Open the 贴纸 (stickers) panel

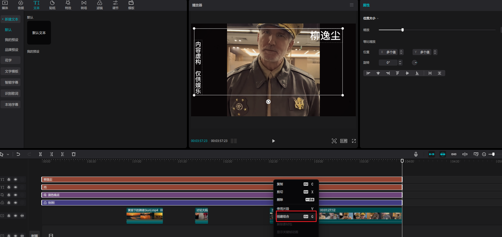tap(52, 5)
